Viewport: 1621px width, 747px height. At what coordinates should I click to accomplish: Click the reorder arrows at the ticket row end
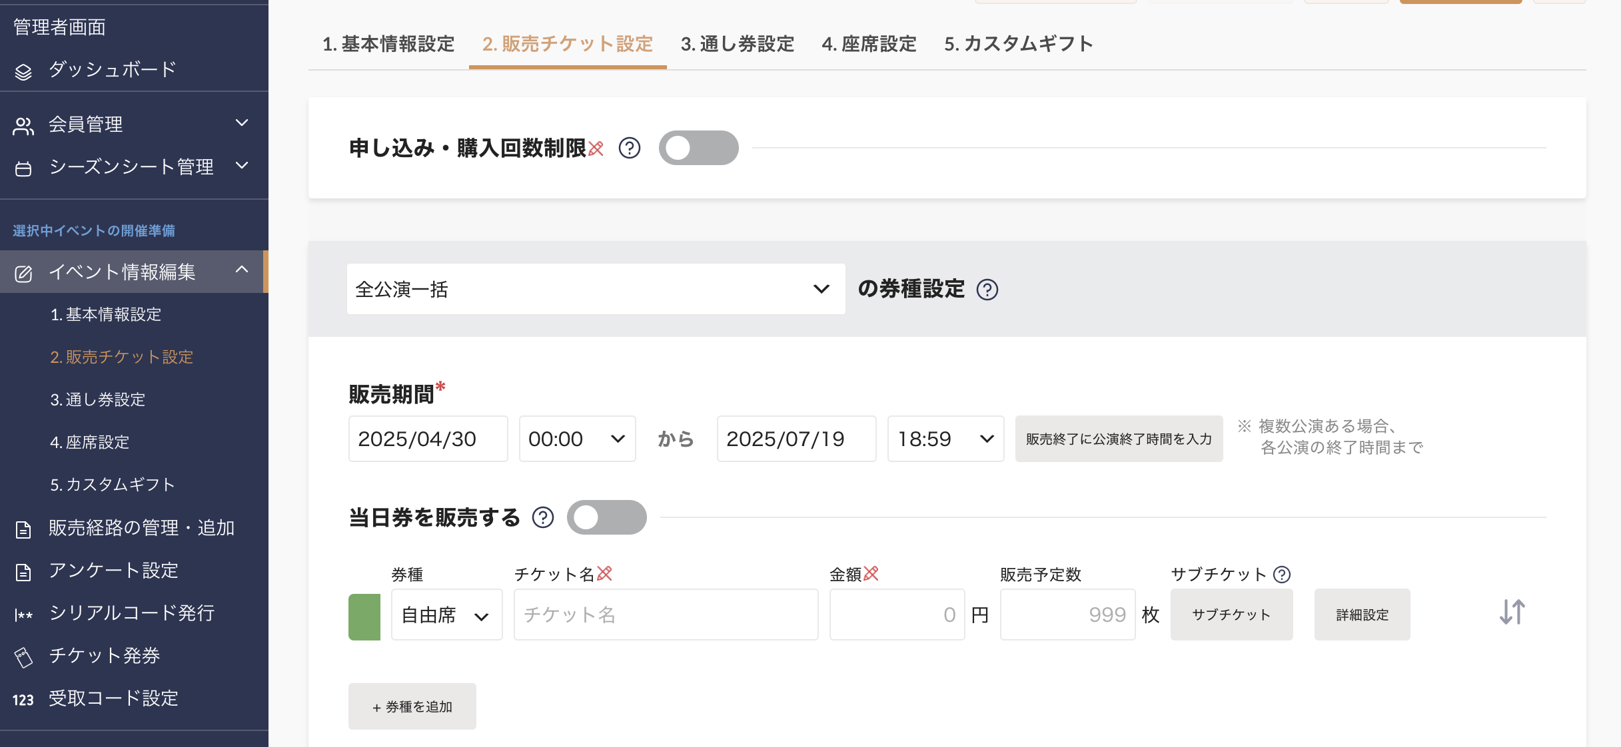1511,613
